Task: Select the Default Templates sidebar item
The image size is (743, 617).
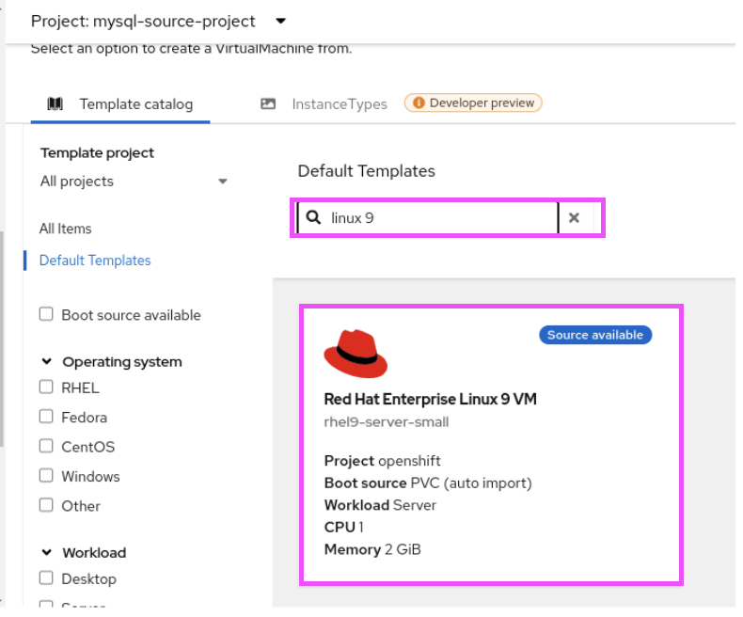Action: pos(95,261)
